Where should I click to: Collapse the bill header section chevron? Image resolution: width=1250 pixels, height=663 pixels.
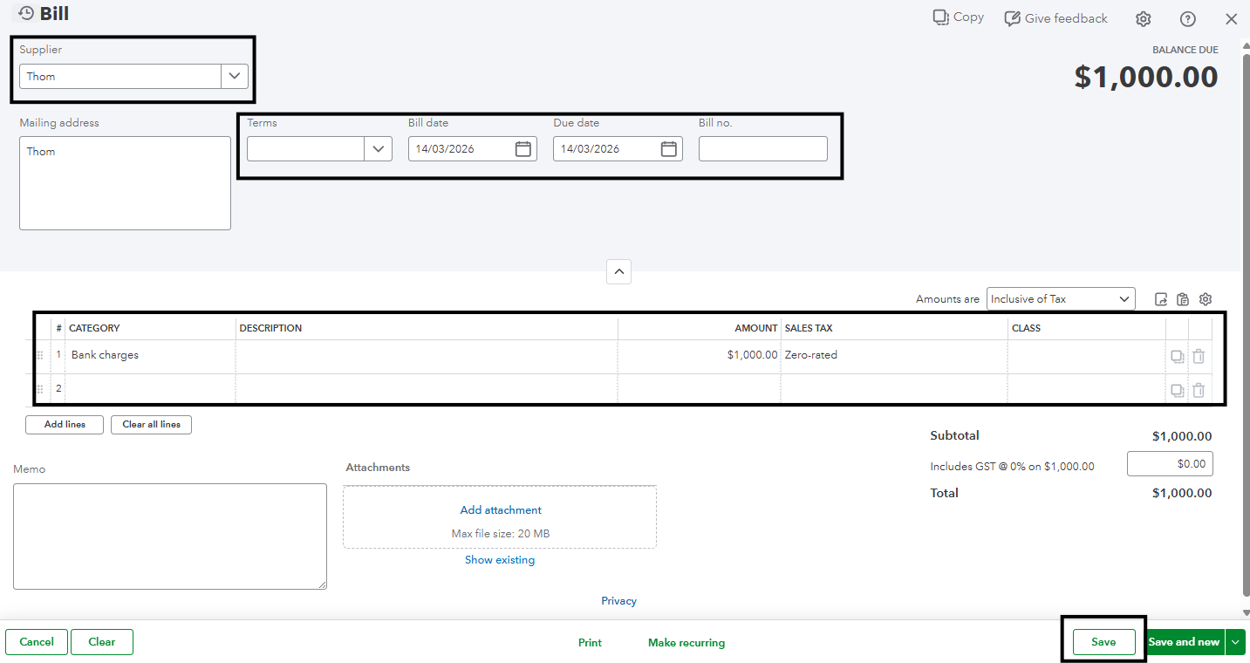click(618, 271)
